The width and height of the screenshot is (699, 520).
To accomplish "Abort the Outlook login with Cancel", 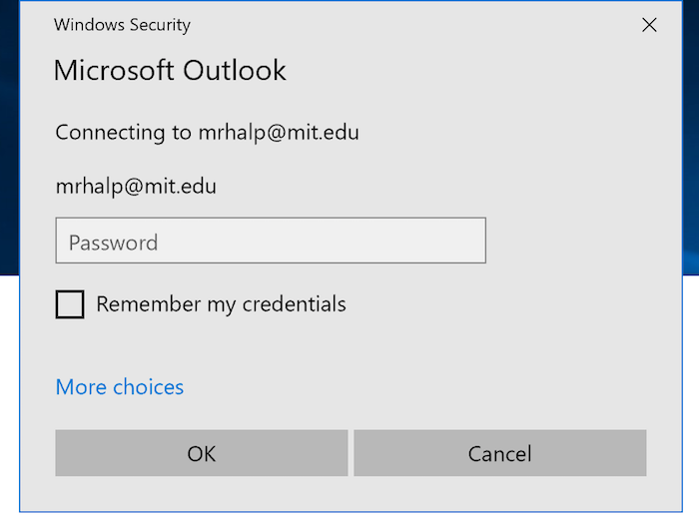I will pos(499,453).
